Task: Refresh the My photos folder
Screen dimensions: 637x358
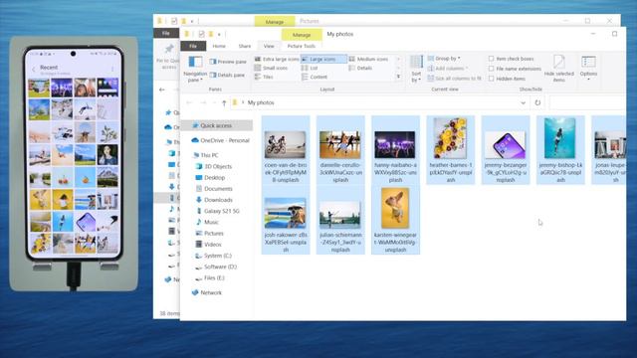Action: (537, 102)
